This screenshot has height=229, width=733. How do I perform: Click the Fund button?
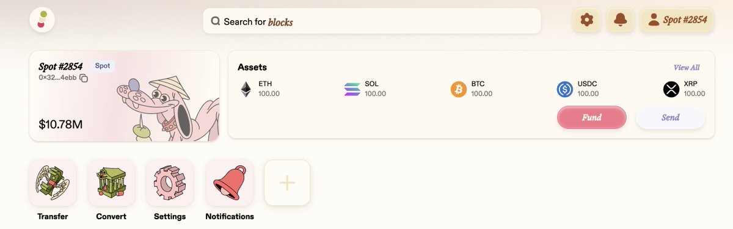tap(591, 117)
